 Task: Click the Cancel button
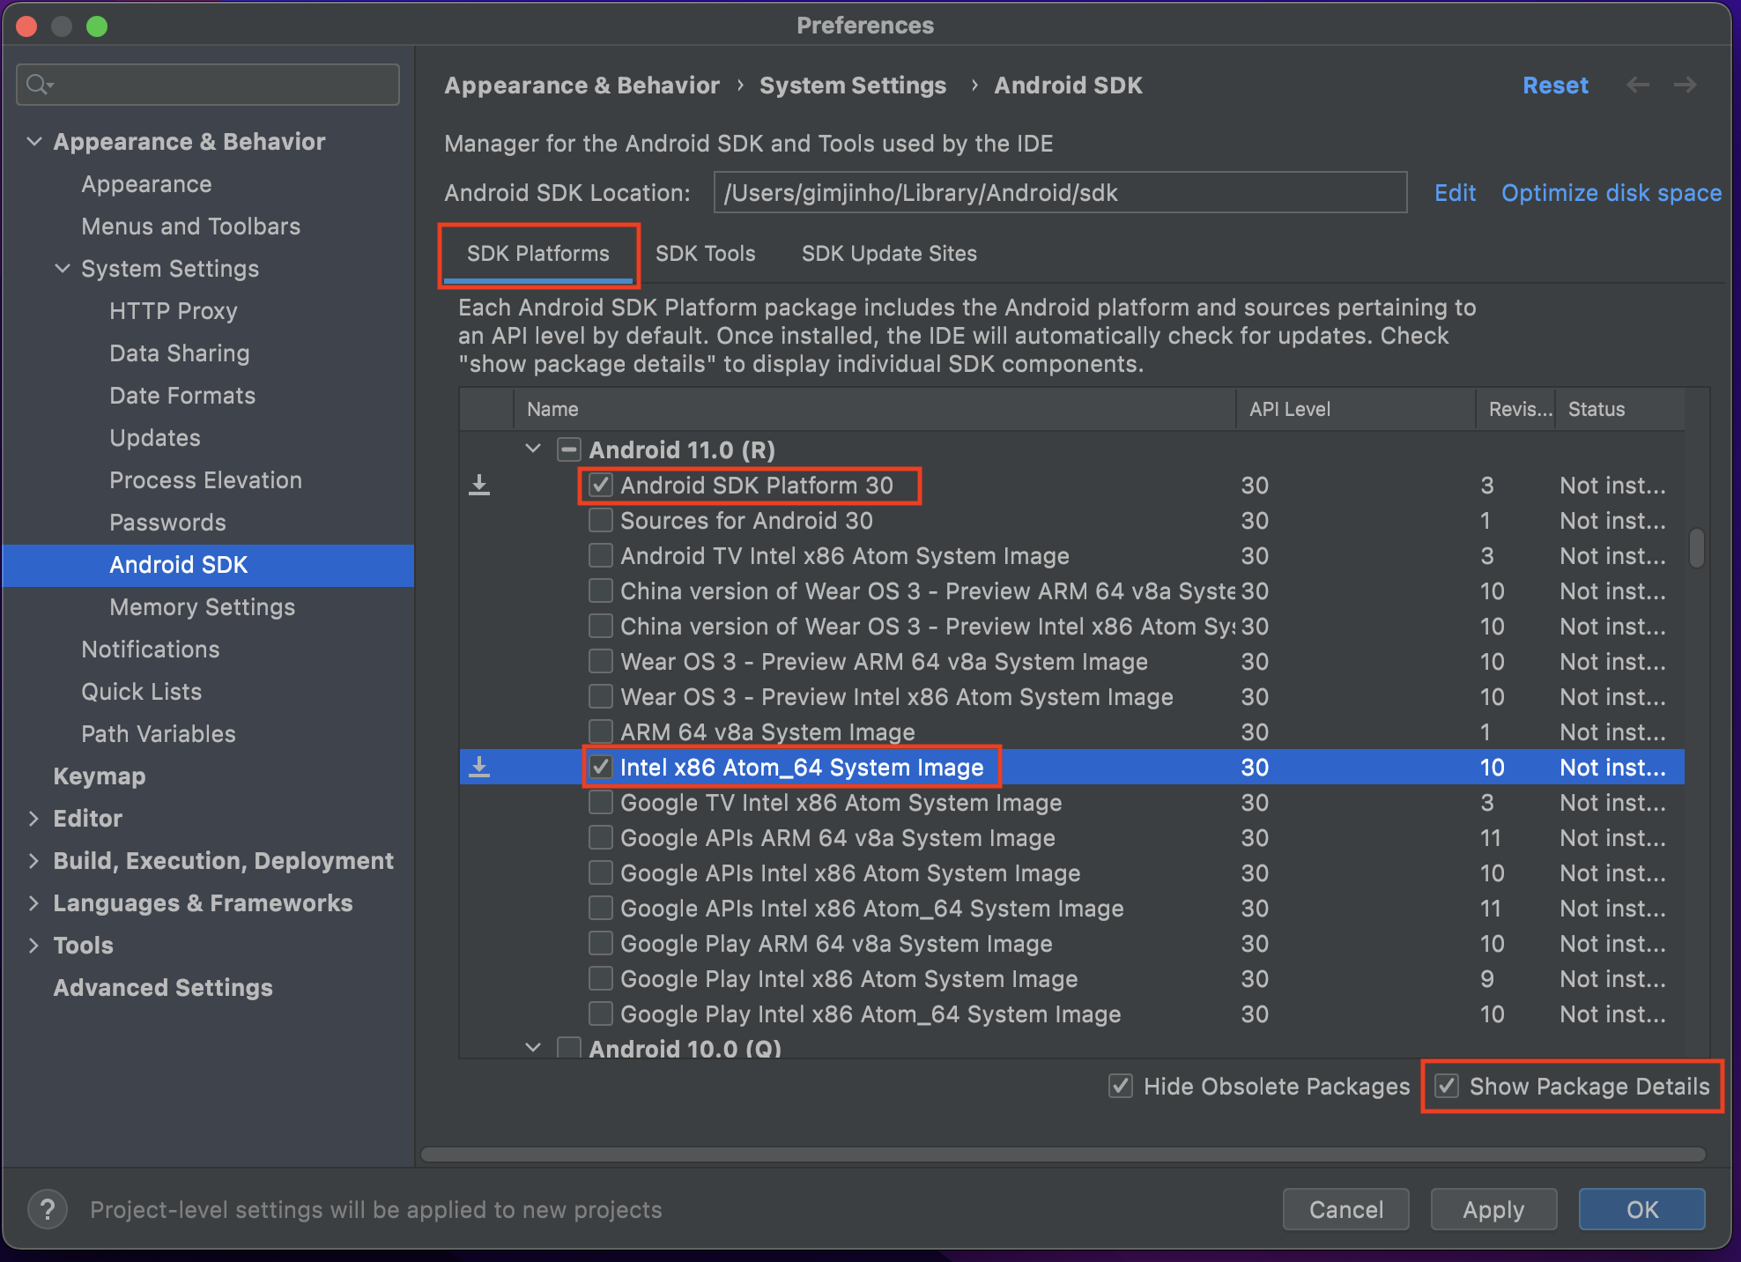tap(1345, 1209)
